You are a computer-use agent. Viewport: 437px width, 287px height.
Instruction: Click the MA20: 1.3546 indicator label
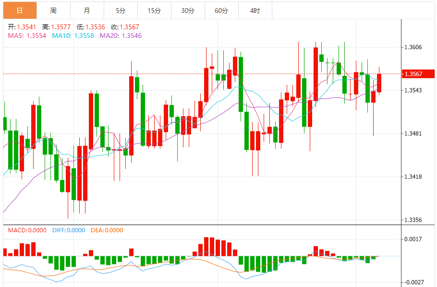click(121, 36)
